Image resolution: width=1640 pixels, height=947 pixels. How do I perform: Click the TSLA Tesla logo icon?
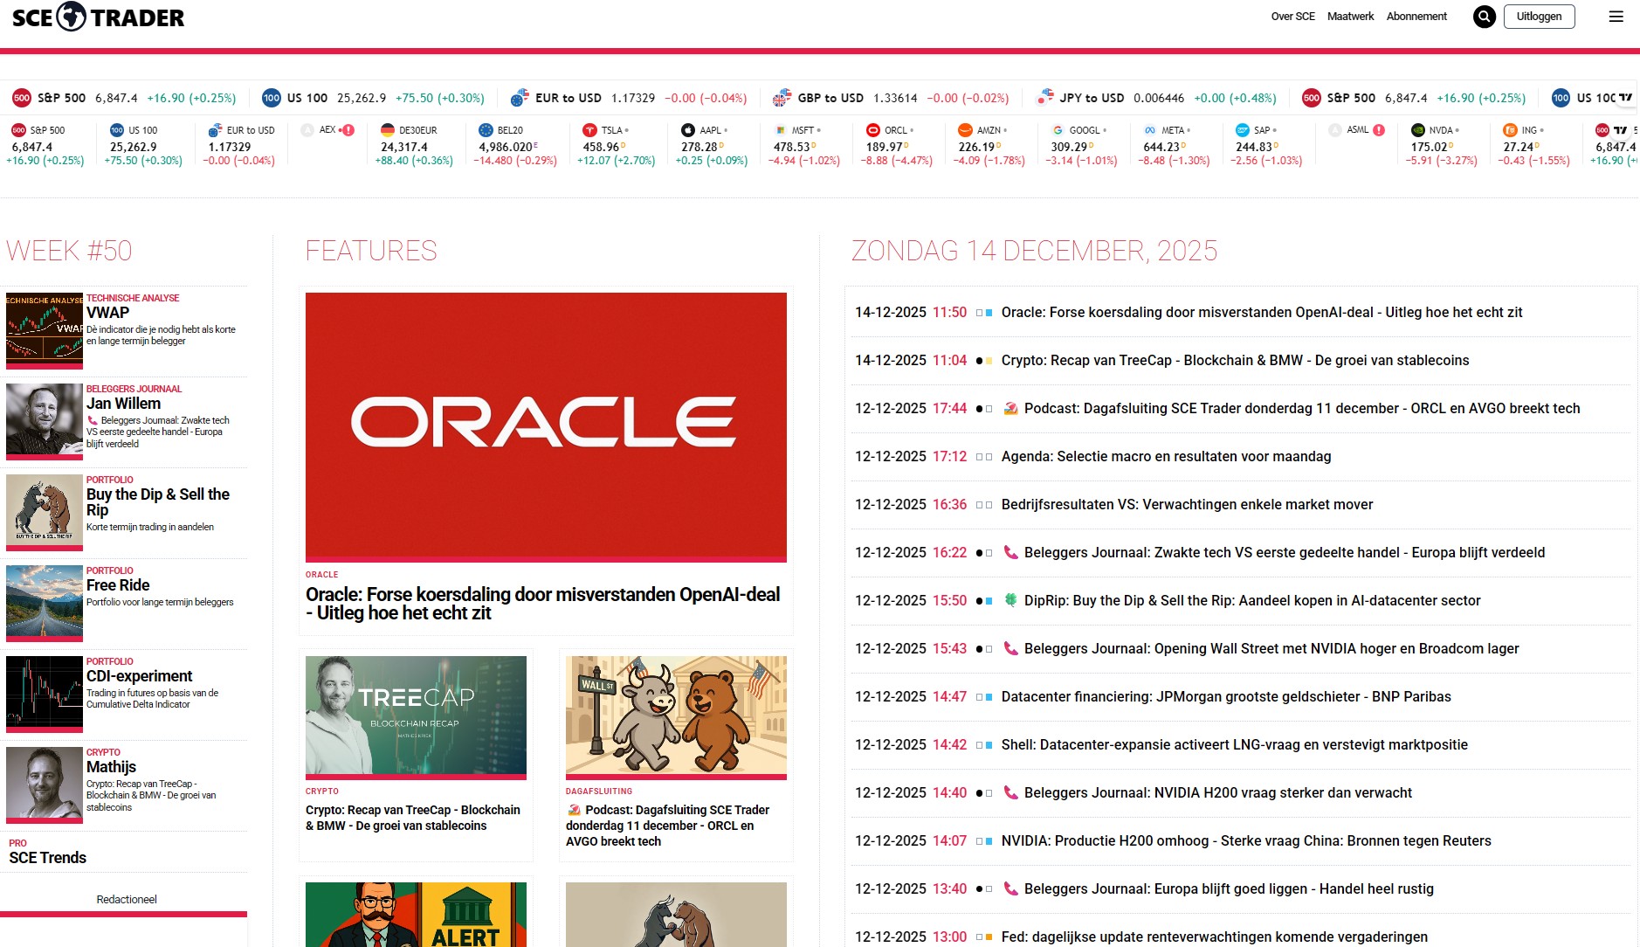click(x=589, y=130)
